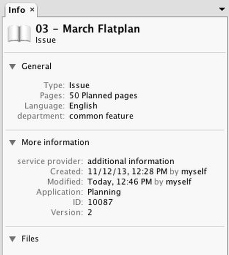Select the Info tab
This screenshot has height=255, width=229.
(x=17, y=10)
